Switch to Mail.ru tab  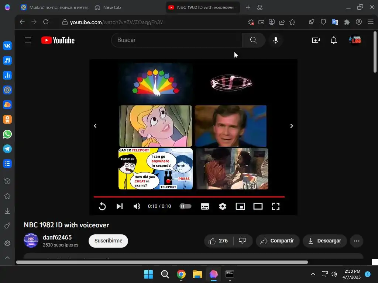coord(55,7)
